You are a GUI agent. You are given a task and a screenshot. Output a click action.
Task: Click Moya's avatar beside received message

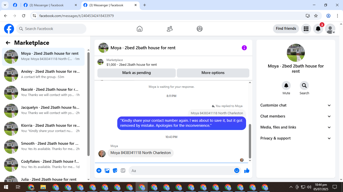point(102,153)
